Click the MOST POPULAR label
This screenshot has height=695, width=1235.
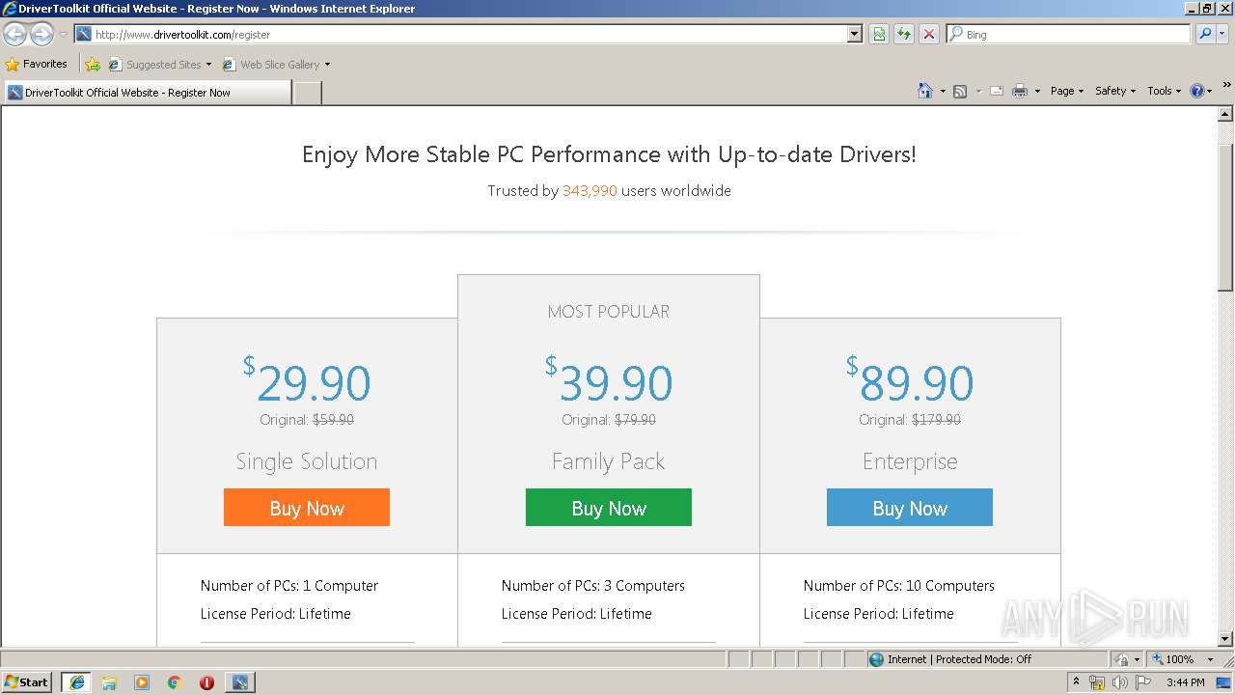click(609, 312)
